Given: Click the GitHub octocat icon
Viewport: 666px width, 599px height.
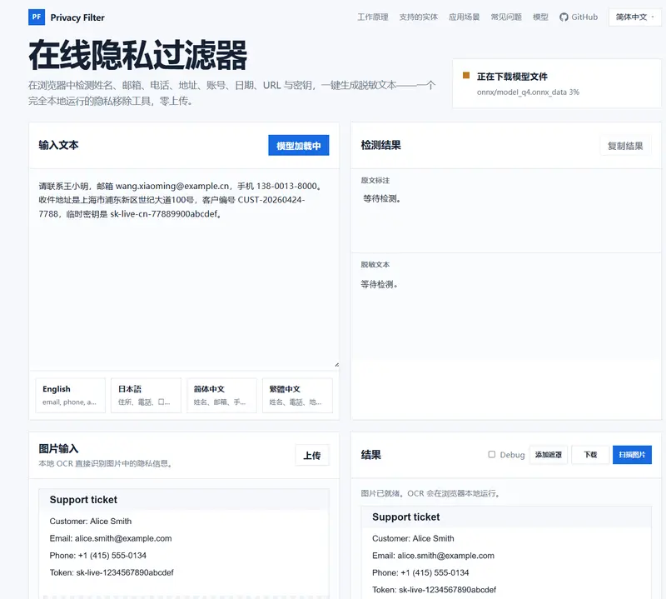Looking at the screenshot, I should pyautogui.click(x=564, y=17).
